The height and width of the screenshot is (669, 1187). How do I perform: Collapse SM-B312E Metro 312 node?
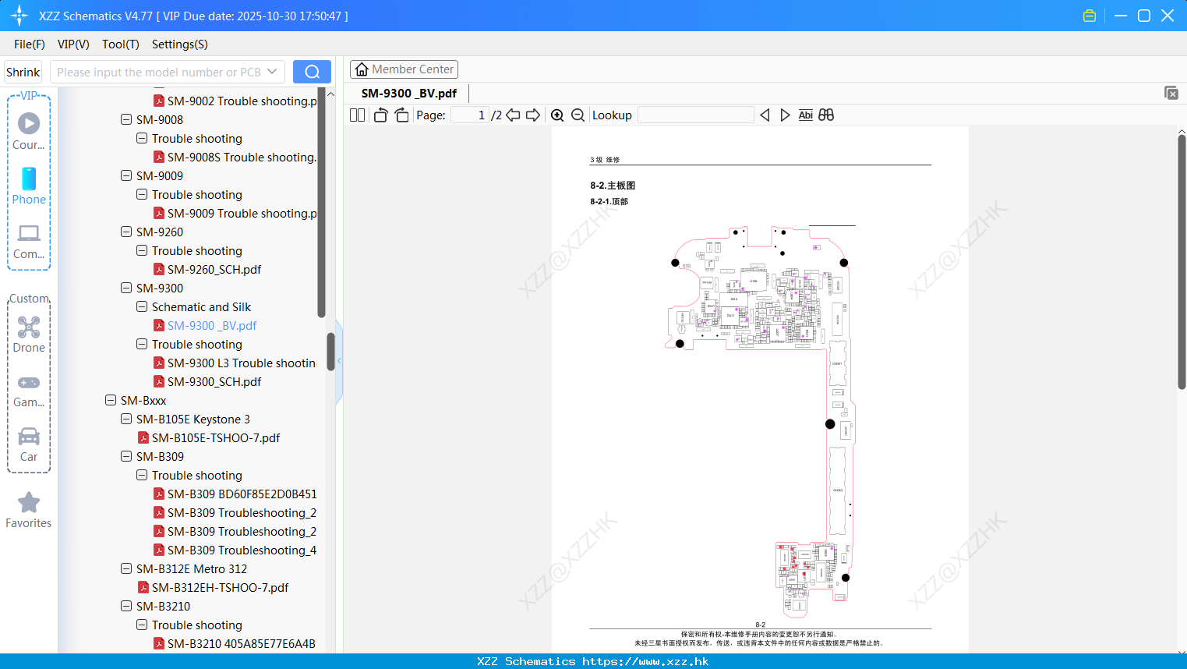pyautogui.click(x=126, y=568)
